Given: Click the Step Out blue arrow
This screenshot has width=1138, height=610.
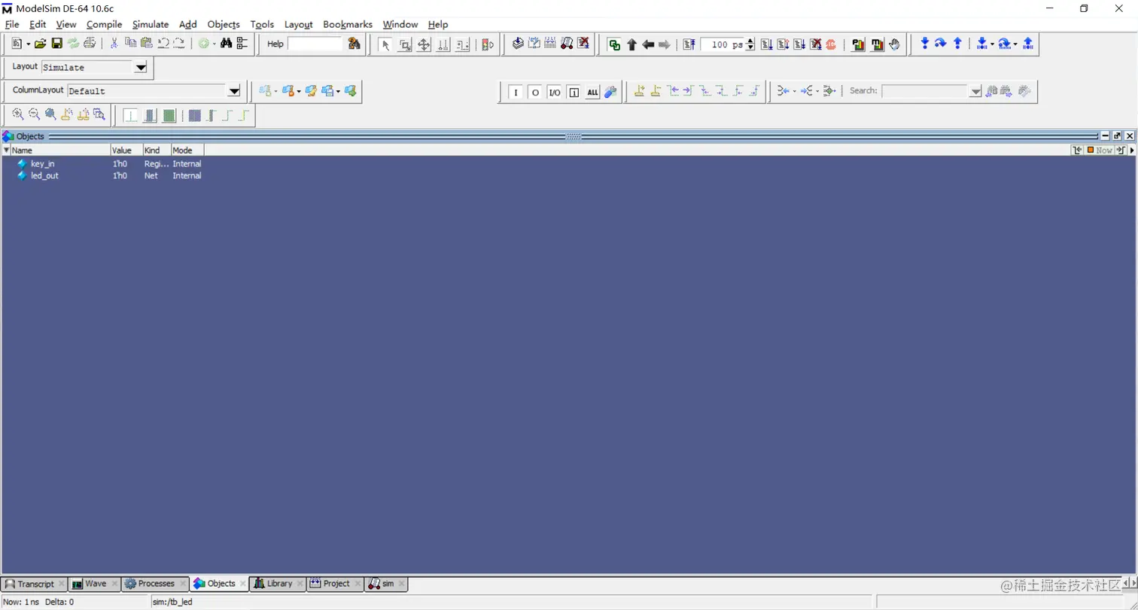Looking at the screenshot, I should [x=957, y=44].
